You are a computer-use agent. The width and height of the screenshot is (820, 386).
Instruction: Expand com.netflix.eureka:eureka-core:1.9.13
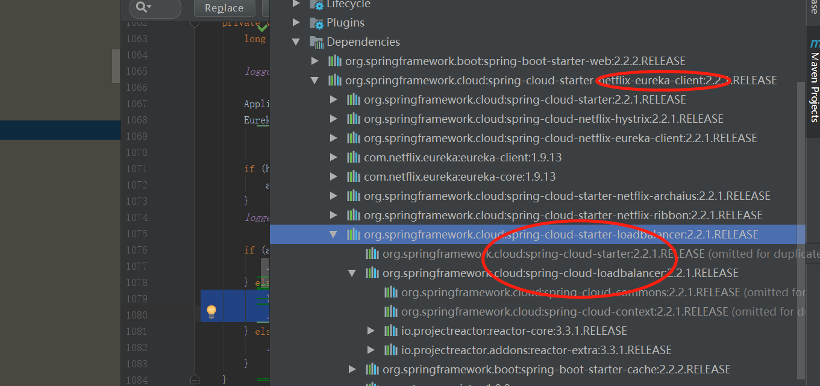[334, 176]
